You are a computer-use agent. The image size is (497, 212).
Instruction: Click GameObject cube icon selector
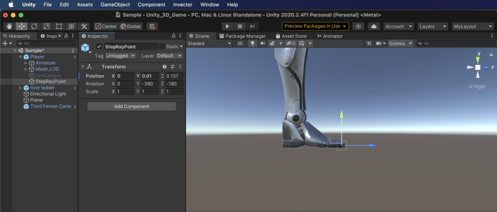pos(86,48)
